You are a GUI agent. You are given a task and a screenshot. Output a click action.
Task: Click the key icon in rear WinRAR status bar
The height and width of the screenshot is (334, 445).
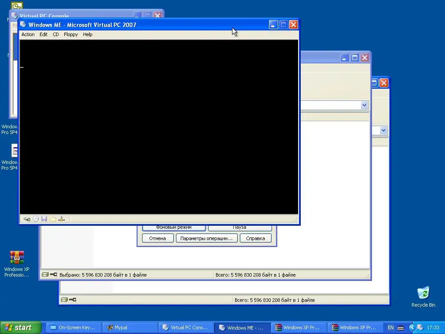[x=73, y=300]
